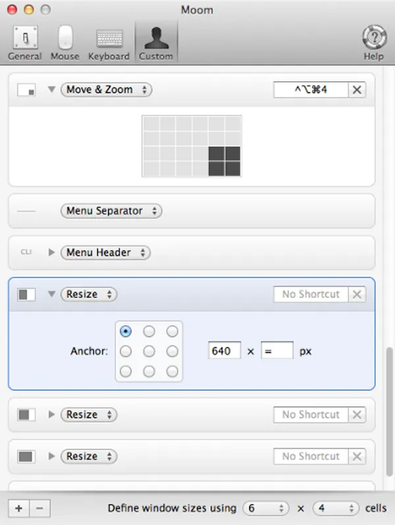Click the third Resize row's No Shortcut field
Viewport: 395px width, 525px height.
tap(311, 456)
